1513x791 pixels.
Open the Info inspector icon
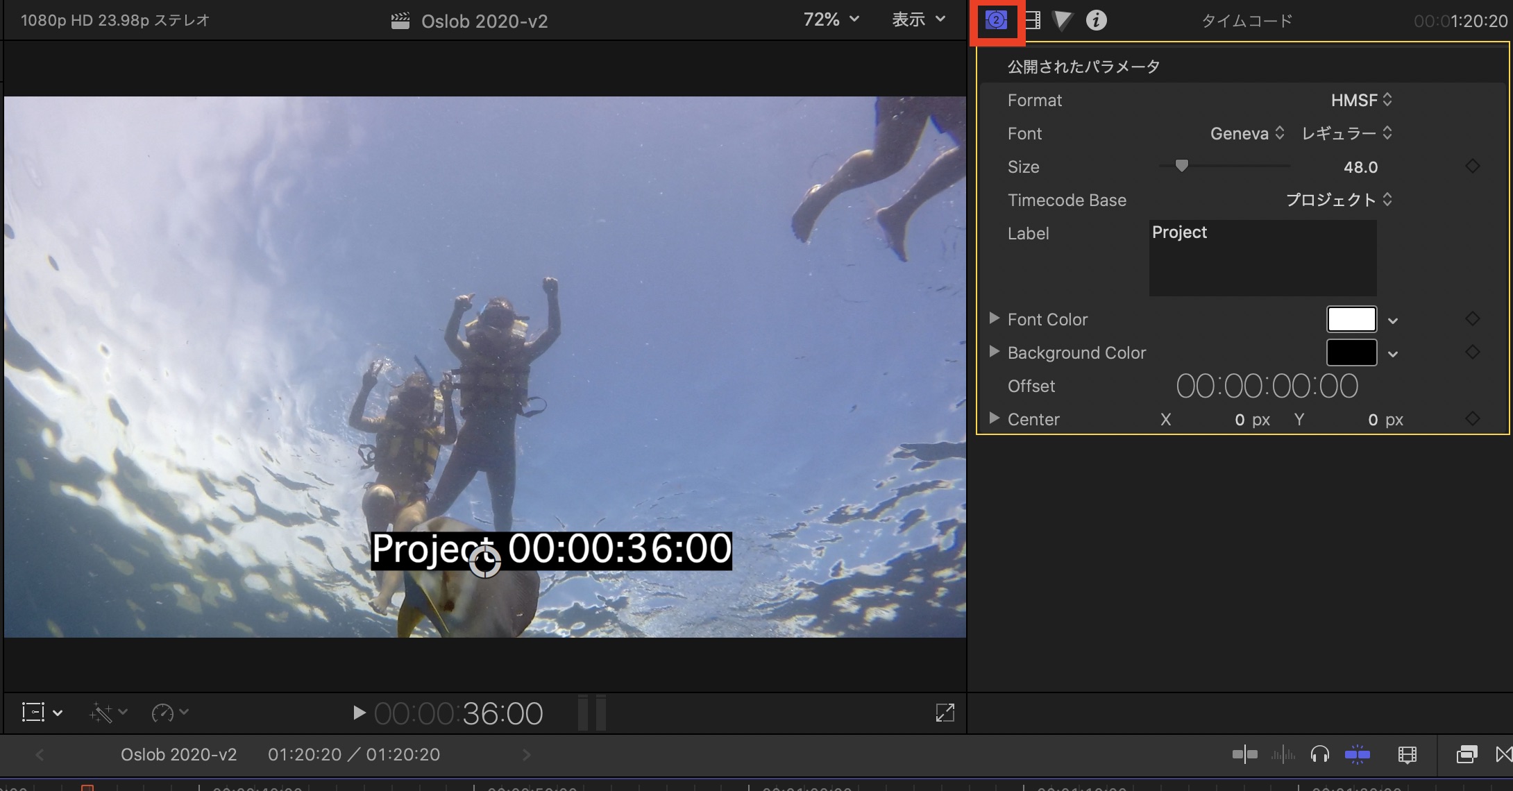point(1096,21)
